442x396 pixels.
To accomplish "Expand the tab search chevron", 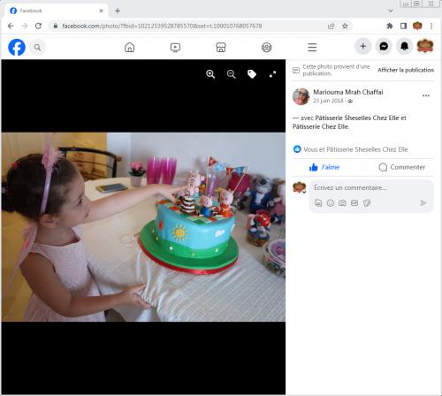I will pos(391,11).
